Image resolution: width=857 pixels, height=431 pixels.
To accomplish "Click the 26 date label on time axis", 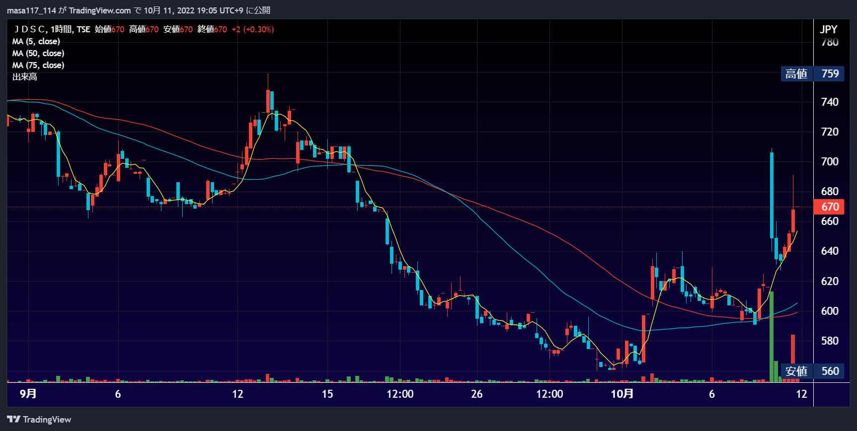I will 476,394.
